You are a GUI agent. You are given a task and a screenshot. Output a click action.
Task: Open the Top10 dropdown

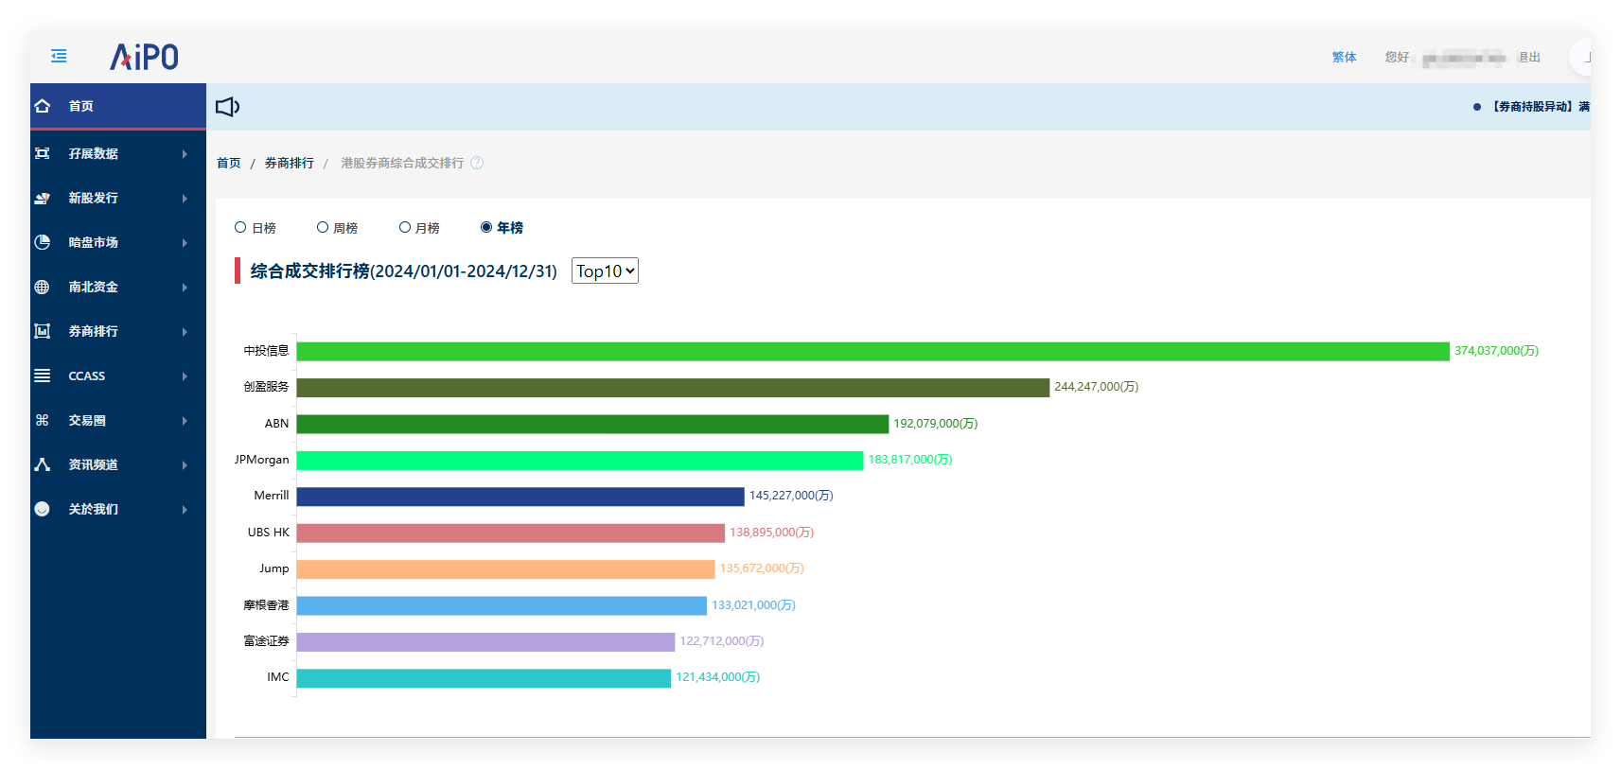click(x=605, y=271)
